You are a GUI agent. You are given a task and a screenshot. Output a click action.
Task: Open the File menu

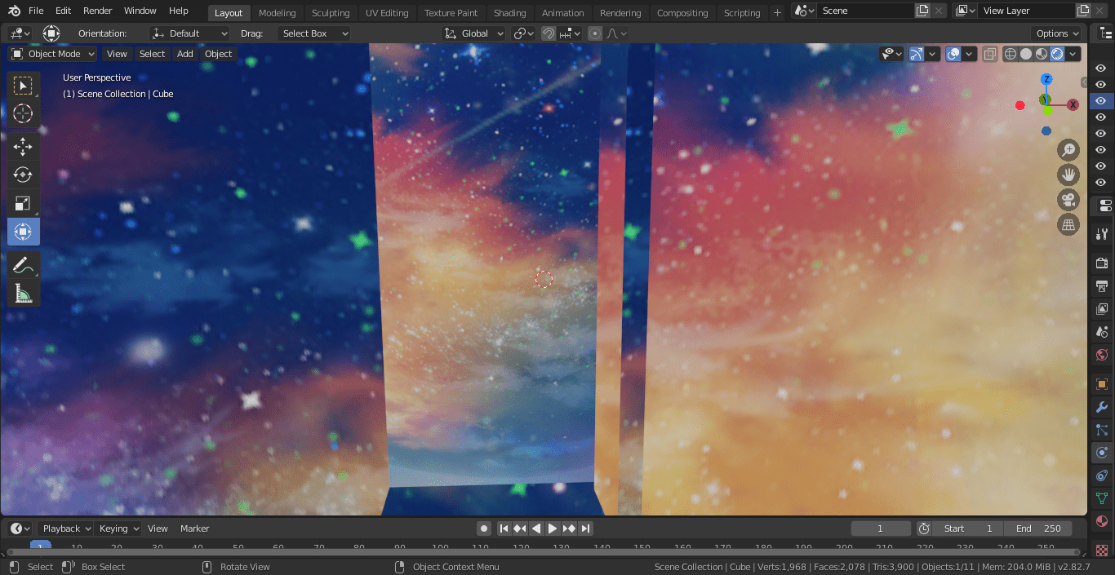pos(36,11)
